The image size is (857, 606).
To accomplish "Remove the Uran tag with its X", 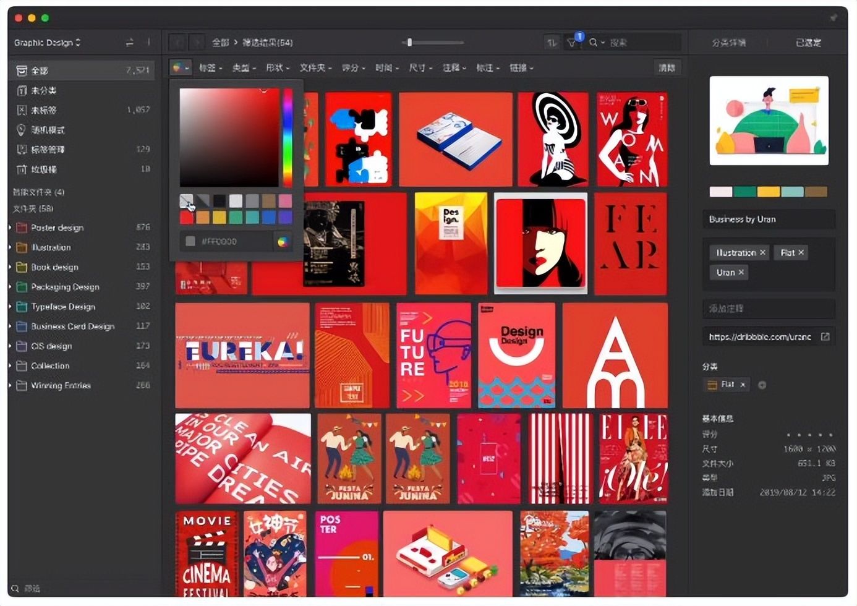I will click(x=741, y=272).
